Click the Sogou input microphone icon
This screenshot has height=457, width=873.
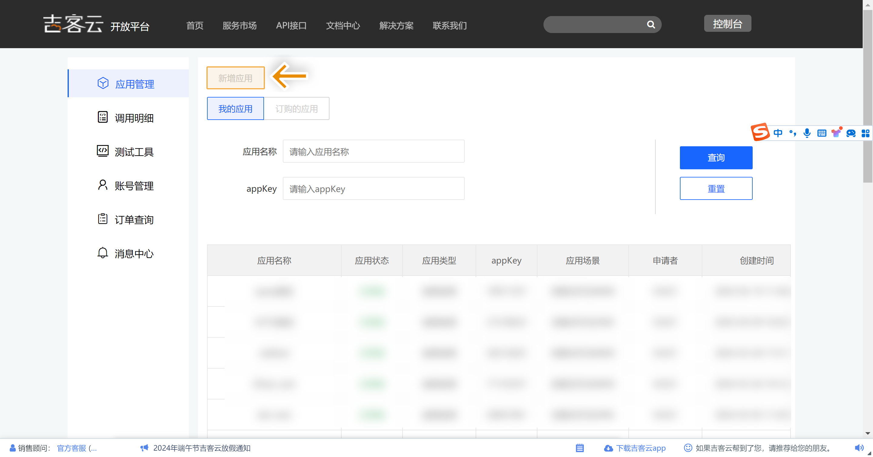(807, 133)
